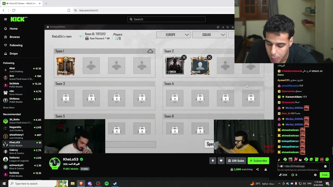Open Datturaz League of Legends channel
Screen dimensions: 333x187
pyautogui.click(x=22, y=159)
